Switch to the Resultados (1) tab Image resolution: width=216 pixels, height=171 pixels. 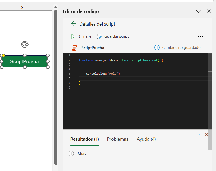[85, 139]
